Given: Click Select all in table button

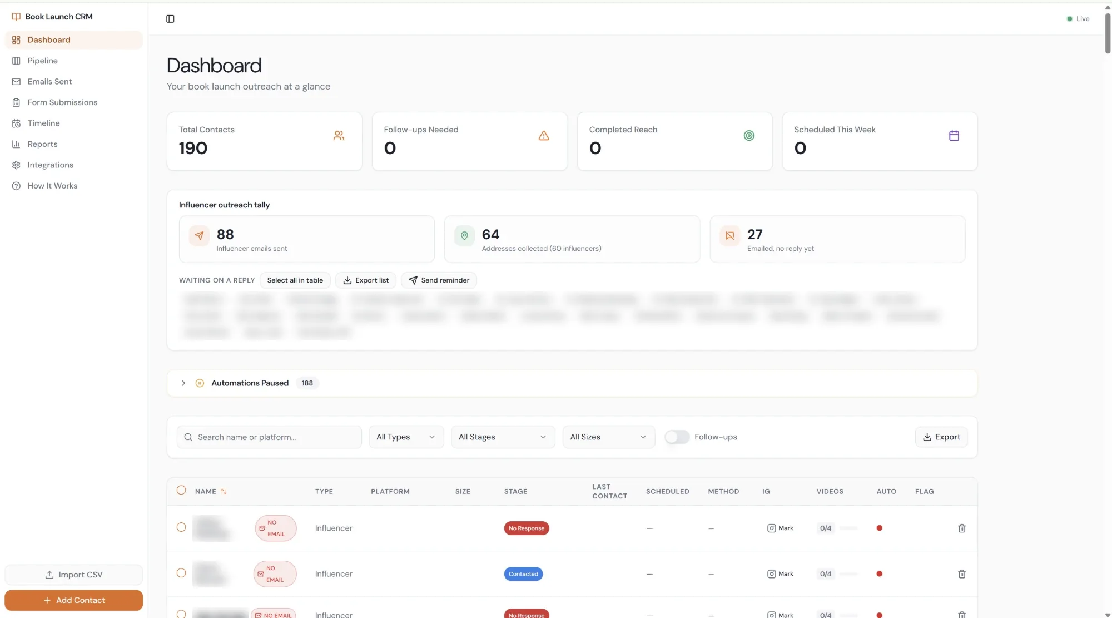Looking at the screenshot, I should [x=295, y=280].
